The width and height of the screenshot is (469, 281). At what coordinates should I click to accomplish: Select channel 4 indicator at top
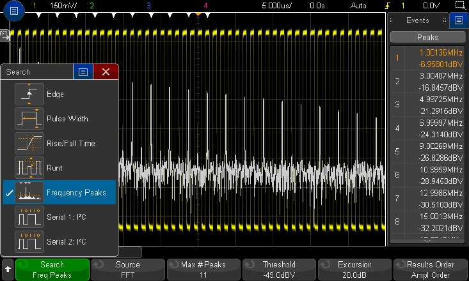(205, 6)
